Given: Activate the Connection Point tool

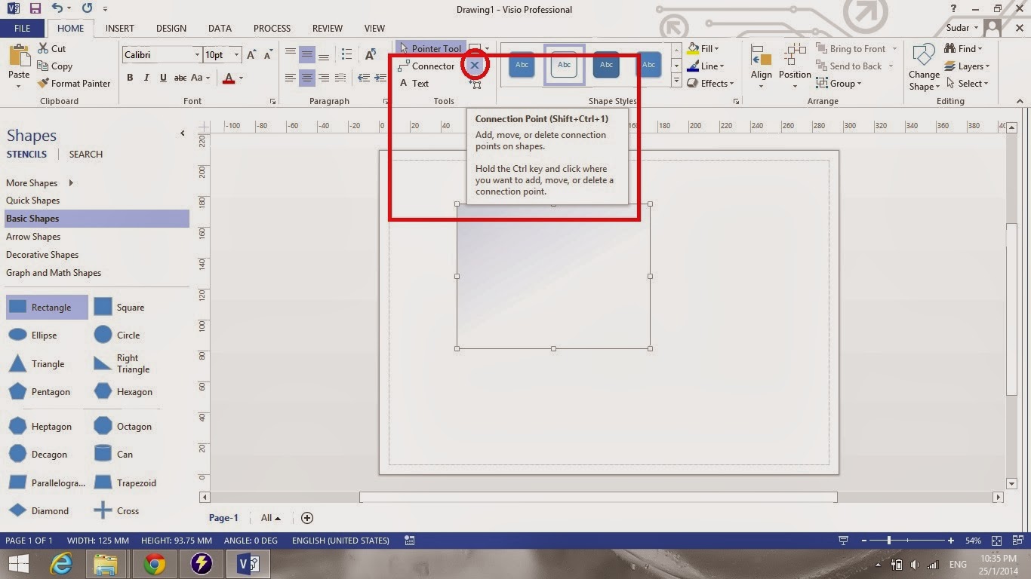Looking at the screenshot, I should [x=475, y=66].
